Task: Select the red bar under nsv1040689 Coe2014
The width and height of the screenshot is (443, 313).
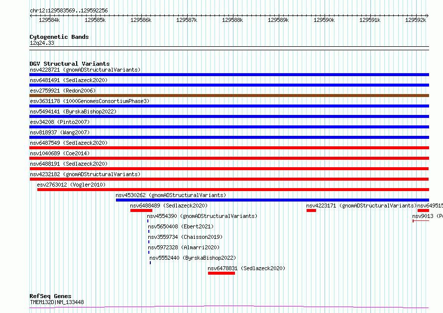Action: tap(229, 158)
